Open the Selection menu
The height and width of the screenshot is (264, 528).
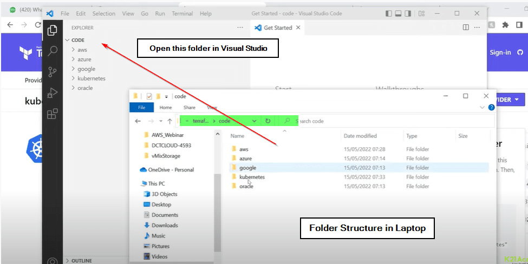click(104, 14)
